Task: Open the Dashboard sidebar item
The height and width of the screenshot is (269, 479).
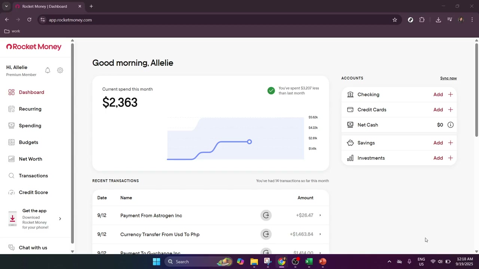Action: (x=31, y=92)
